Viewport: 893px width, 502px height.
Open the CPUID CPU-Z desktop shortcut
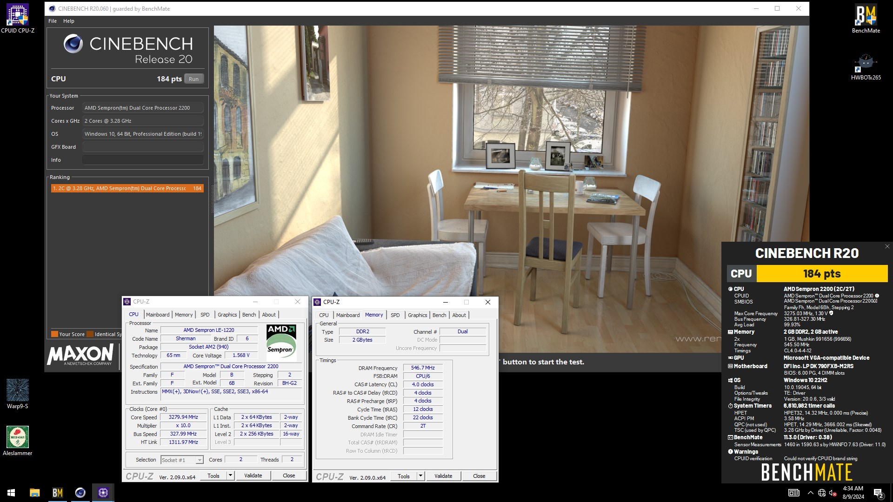coord(18,19)
